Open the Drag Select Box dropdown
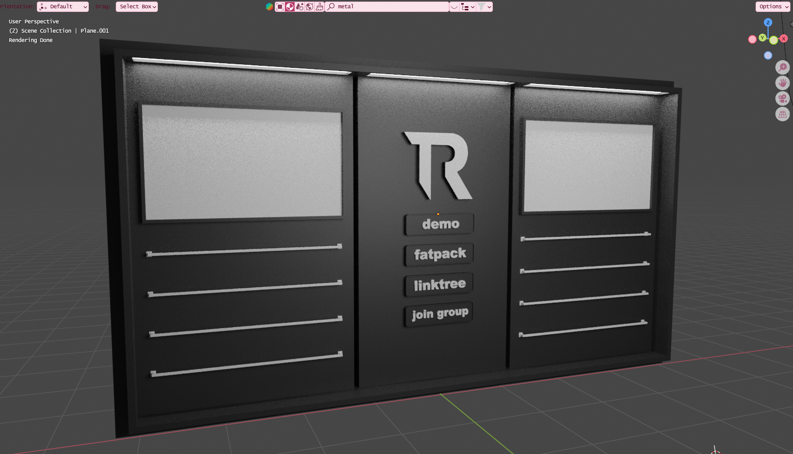 point(137,7)
